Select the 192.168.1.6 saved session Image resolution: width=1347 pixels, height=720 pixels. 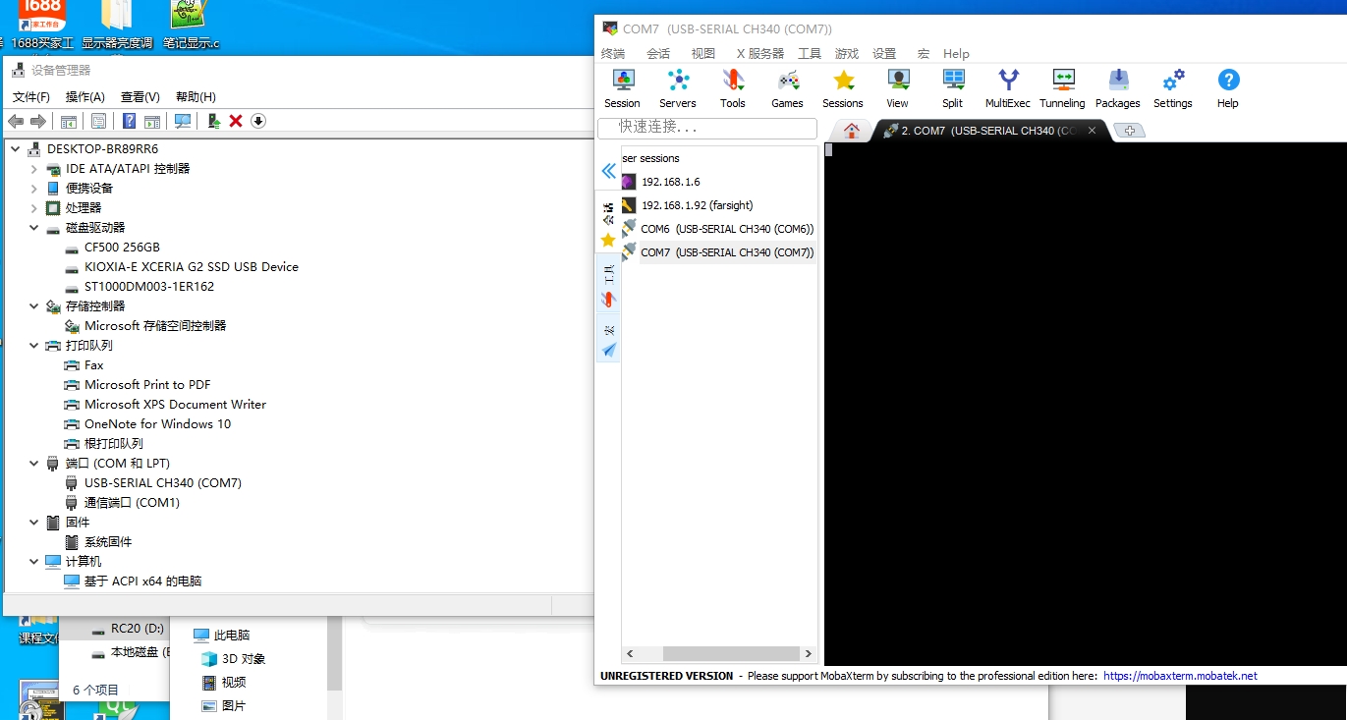[x=671, y=182]
